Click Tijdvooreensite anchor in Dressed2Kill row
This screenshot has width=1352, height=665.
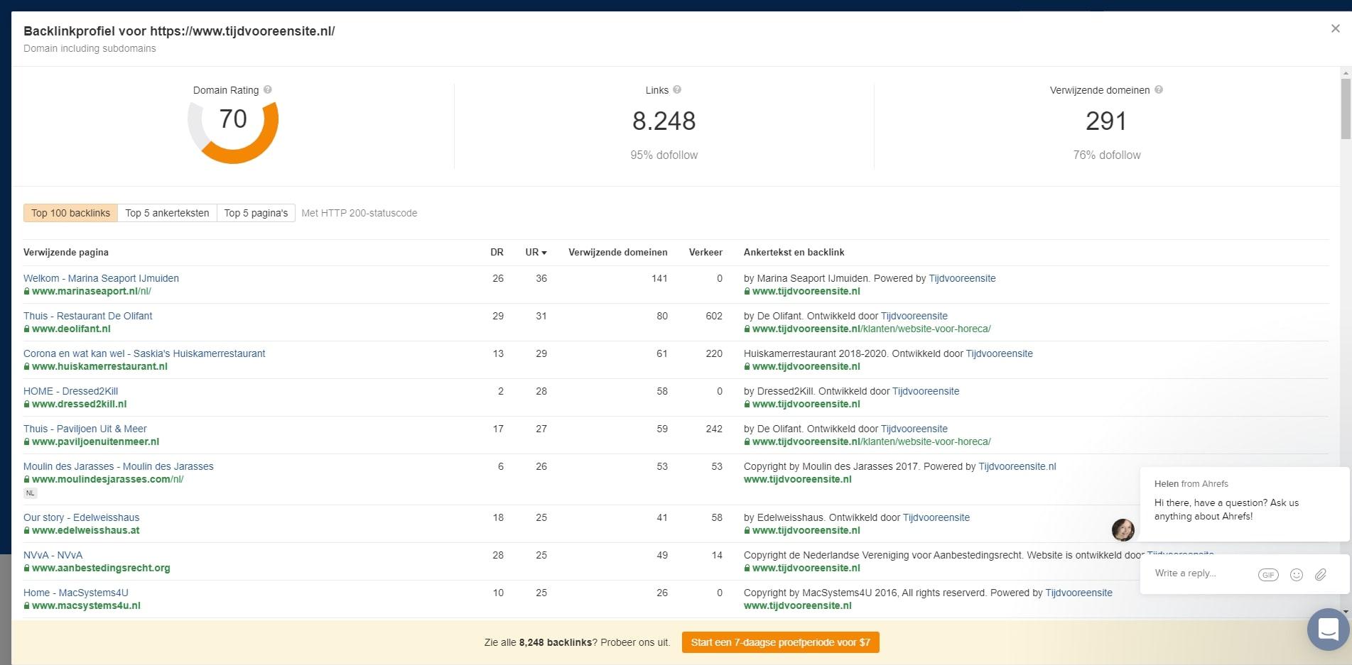pyautogui.click(x=926, y=391)
